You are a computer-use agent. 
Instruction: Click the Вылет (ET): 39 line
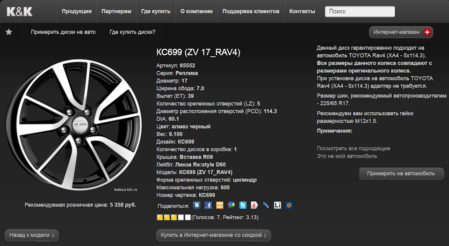[x=175, y=96]
